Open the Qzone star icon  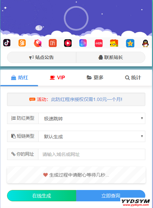[x=130, y=43]
